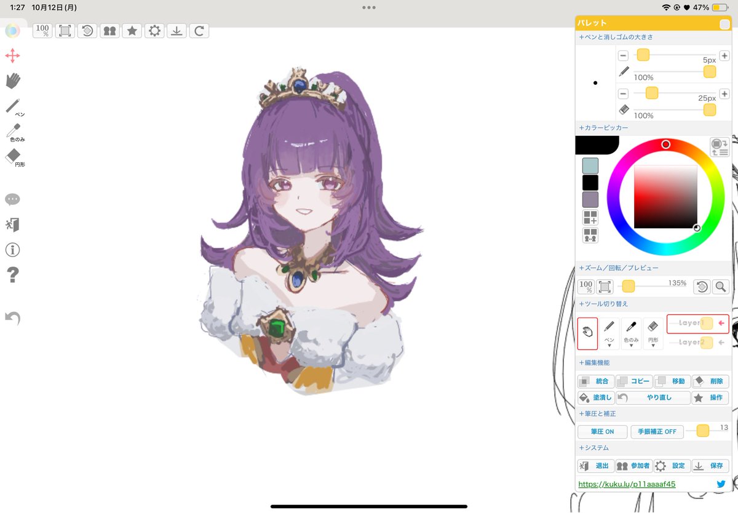This screenshot has height=513, width=738.
Task: Reset rotation via top toolbar icon
Action: (87, 30)
